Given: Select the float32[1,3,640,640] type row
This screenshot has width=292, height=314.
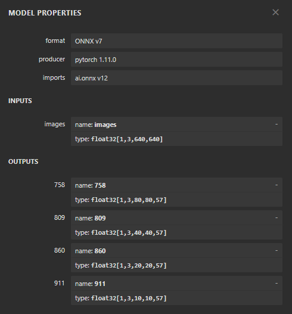Looking at the screenshot, I should (176, 139).
